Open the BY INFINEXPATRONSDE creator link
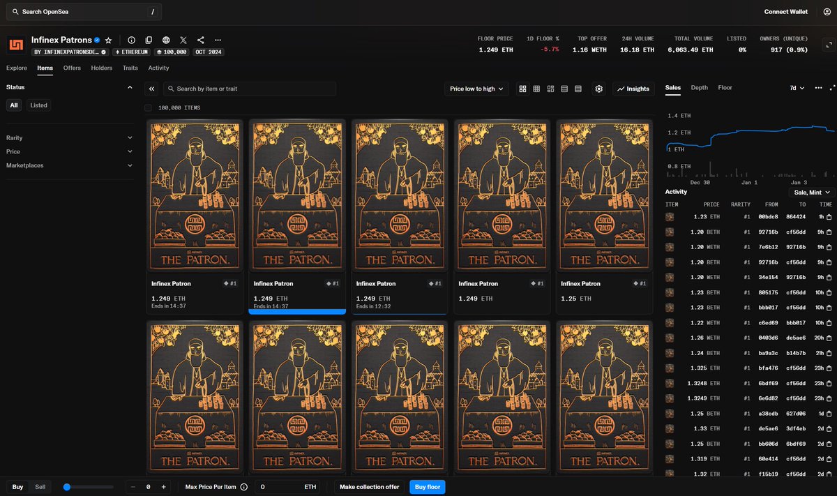 (x=70, y=52)
